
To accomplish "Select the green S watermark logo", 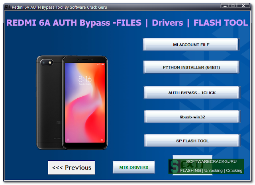I will pyautogui.click(x=174, y=166).
